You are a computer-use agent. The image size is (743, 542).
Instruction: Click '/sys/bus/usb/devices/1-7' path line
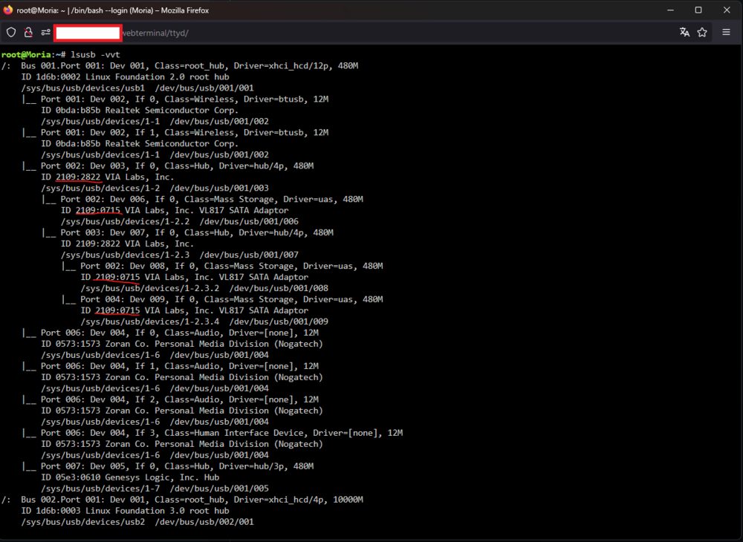click(x=155, y=489)
